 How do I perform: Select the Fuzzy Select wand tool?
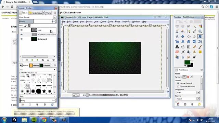coord(194,26)
